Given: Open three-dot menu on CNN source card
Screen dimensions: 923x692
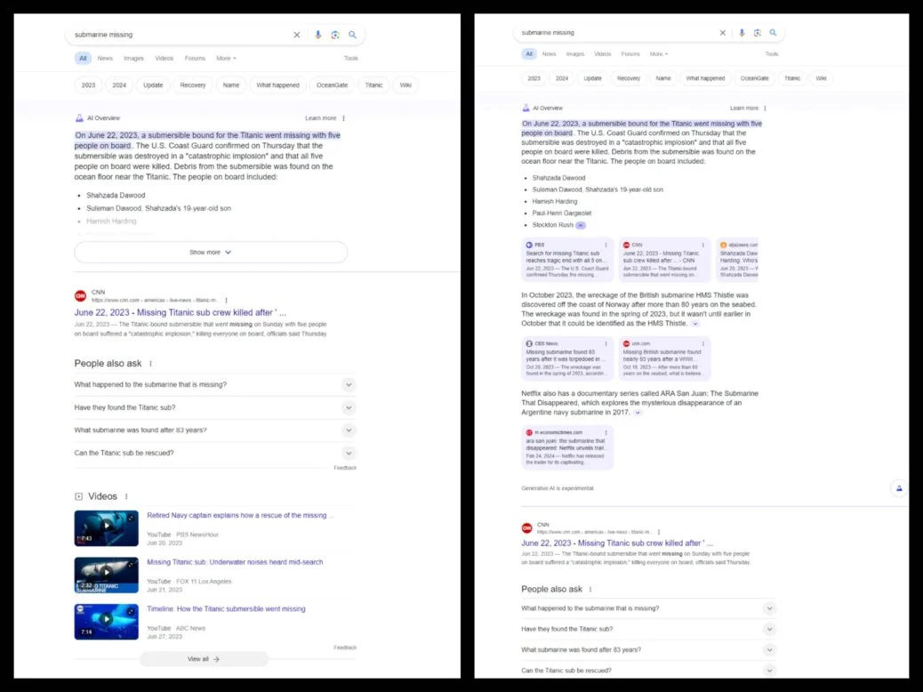Looking at the screenshot, I should pos(702,245).
